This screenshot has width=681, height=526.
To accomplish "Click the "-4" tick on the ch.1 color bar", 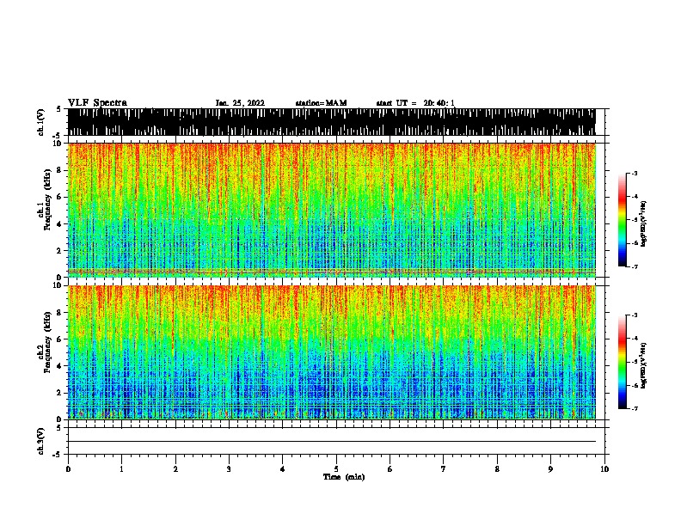I will (x=635, y=197).
